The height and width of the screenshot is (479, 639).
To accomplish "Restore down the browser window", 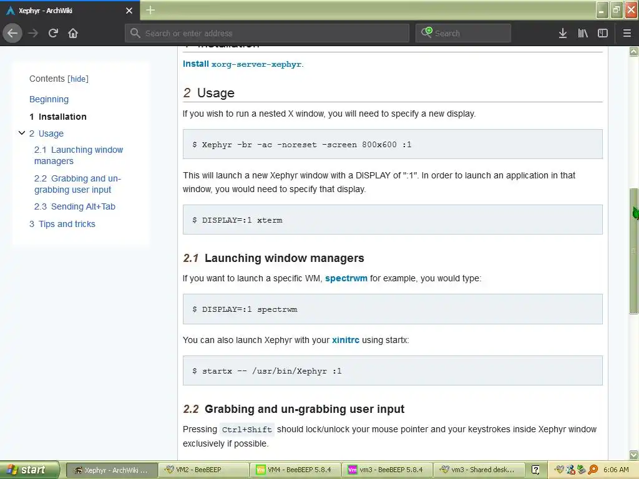I will [x=617, y=10].
